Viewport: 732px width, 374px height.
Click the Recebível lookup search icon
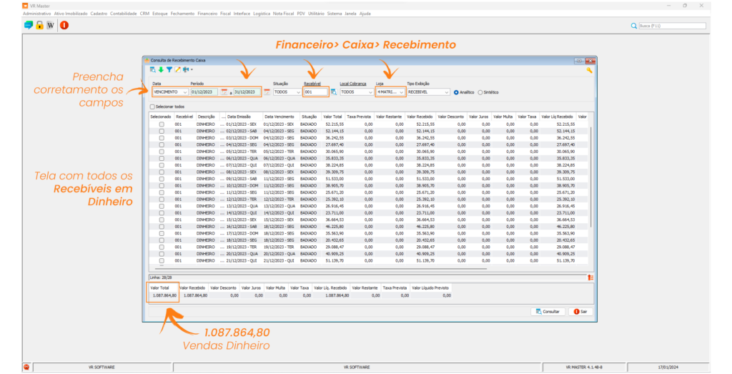point(334,92)
